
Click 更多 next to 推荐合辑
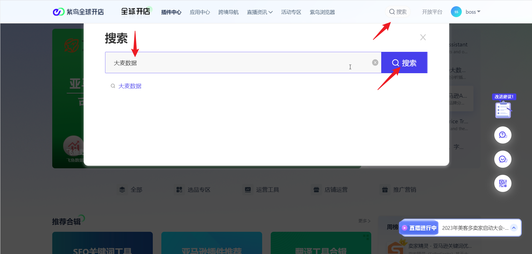click(x=364, y=221)
